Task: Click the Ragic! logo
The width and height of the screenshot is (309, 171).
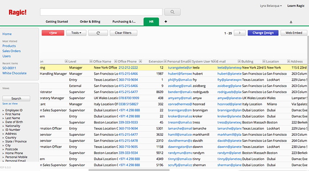Action: click(18, 12)
